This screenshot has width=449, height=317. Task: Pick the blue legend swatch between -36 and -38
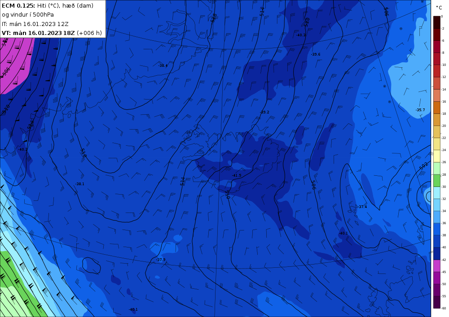point(437,229)
